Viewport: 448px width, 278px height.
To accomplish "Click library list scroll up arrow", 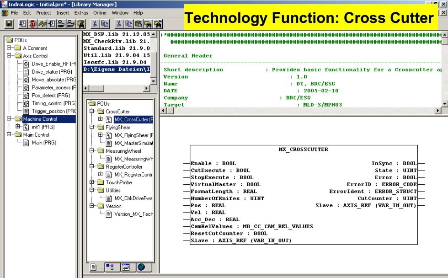I will 154,34.
